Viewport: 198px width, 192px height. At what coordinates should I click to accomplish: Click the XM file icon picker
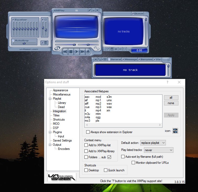point(175,131)
